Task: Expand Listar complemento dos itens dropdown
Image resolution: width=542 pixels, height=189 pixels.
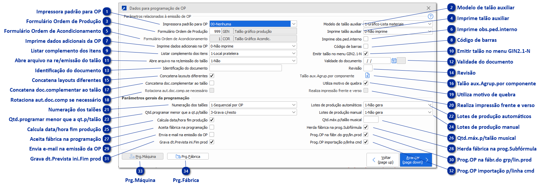Action: (294, 54)
